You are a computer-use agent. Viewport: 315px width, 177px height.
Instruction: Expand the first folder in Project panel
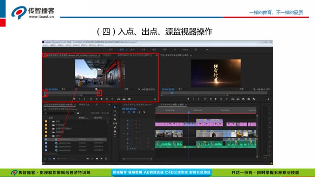click(x=50, y=121)
